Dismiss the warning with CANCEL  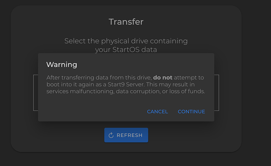click(x=157, y=111)
